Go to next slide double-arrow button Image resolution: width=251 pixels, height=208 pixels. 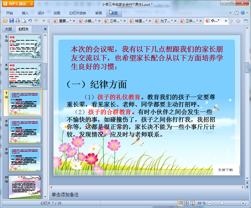click(x=247, y=187)
